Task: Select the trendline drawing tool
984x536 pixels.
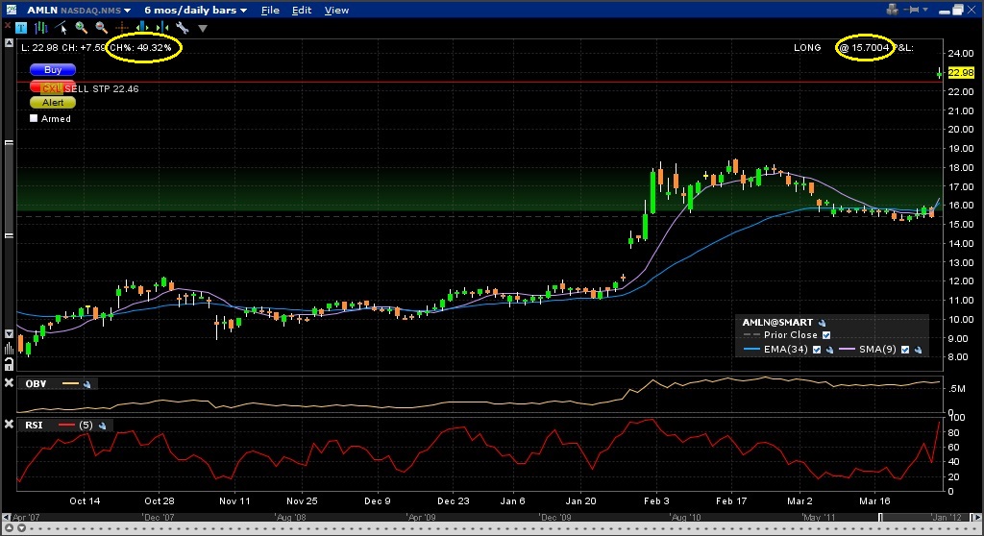Action: 59,28
